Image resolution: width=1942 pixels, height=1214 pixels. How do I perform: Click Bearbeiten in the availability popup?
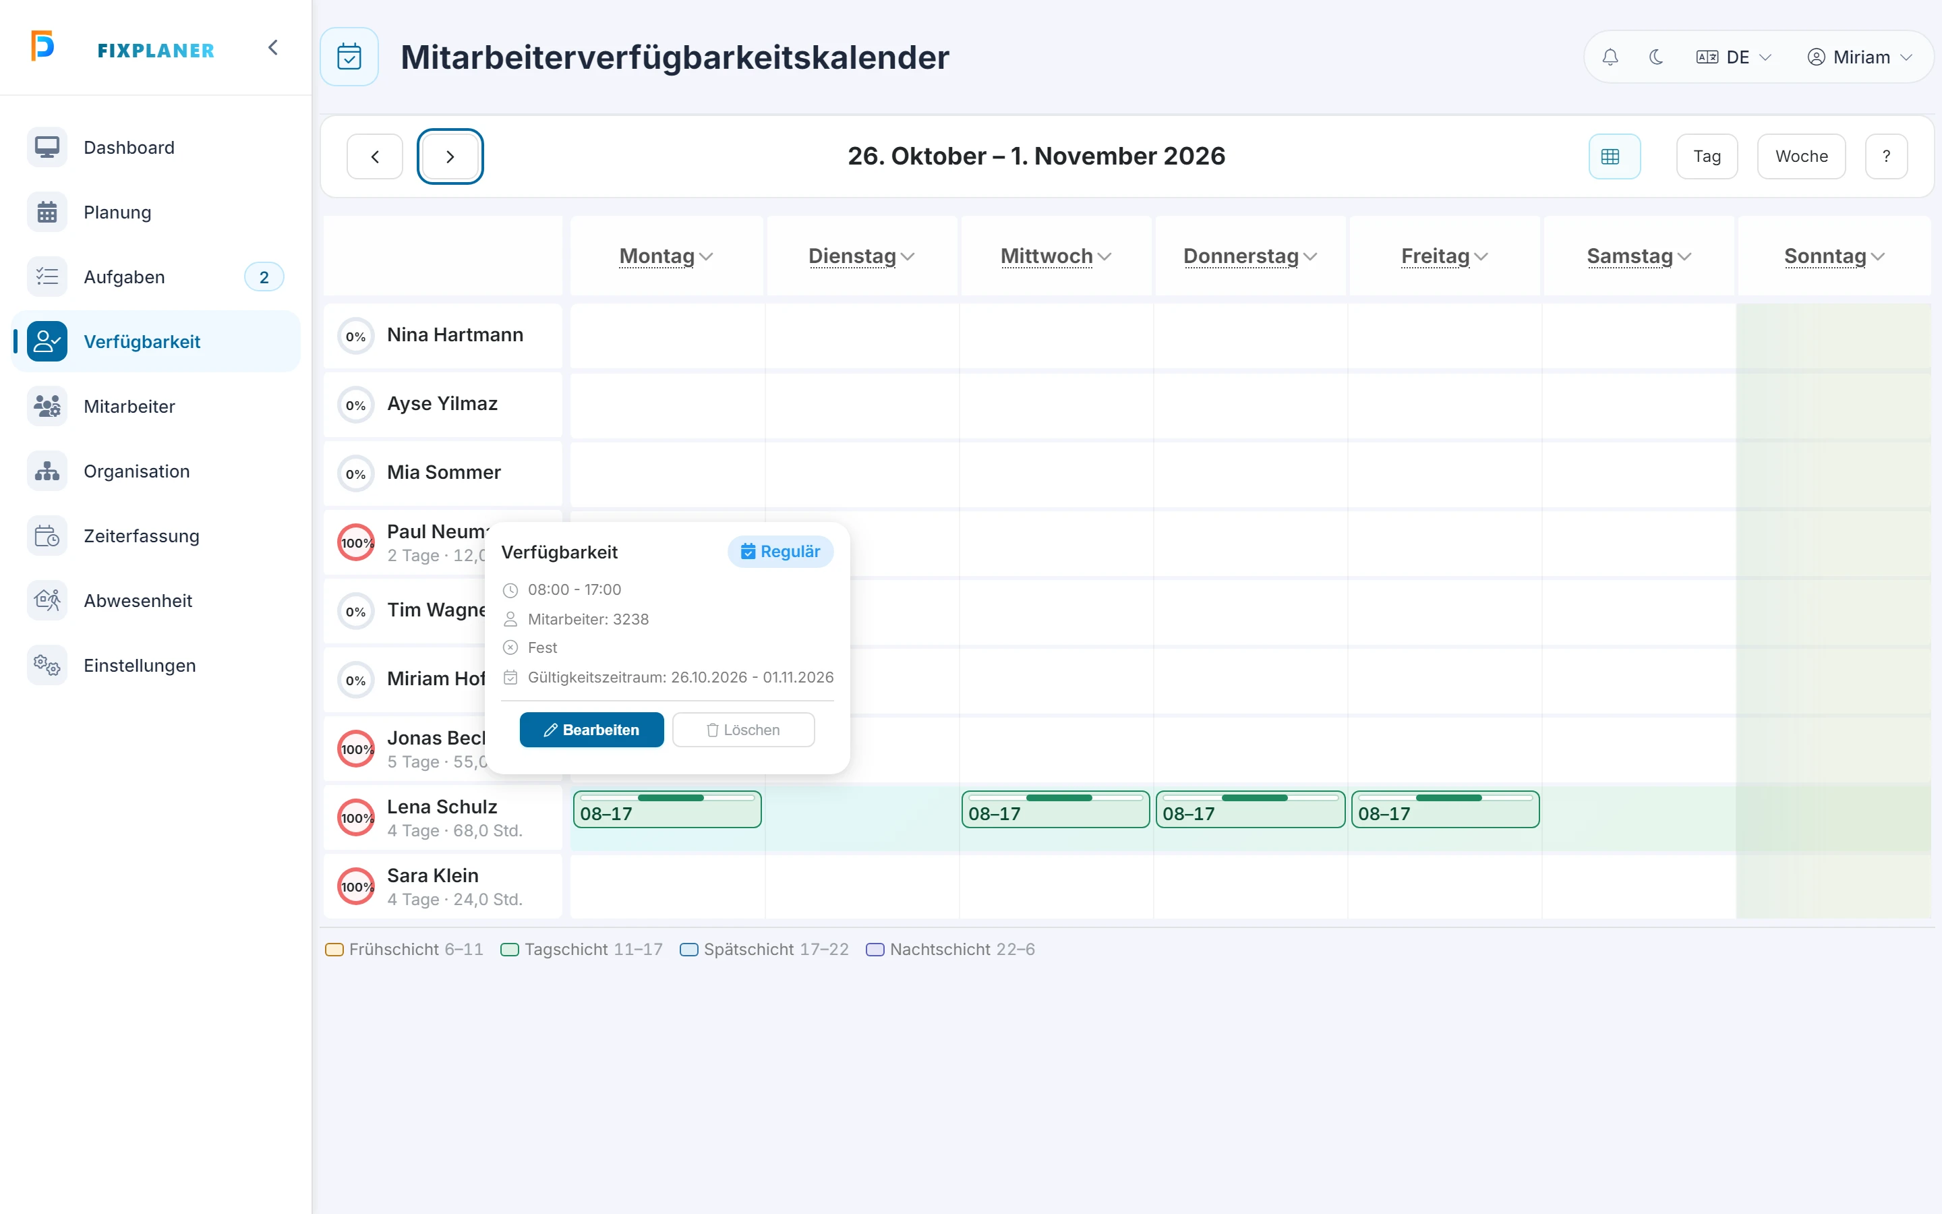click(x=591, y=730)
